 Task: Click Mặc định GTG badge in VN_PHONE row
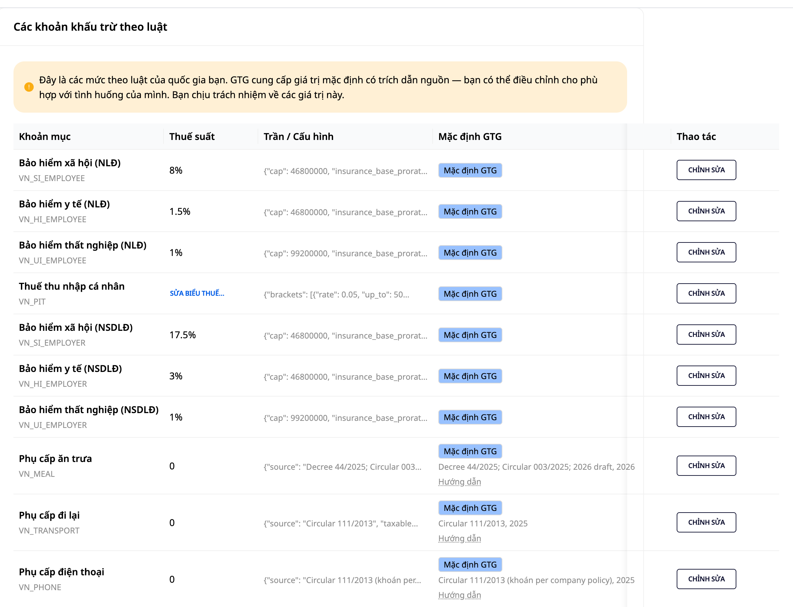[x=470, y=565]
